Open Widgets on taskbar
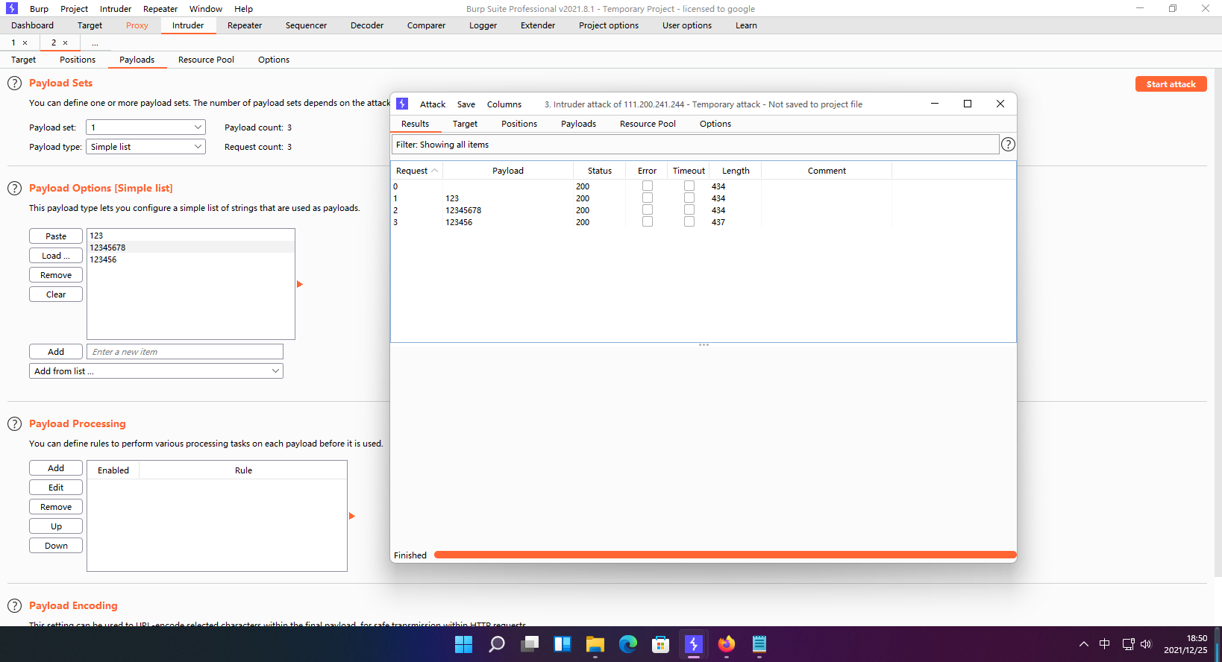The height and width of the screenshot is (662, 1222). point(563,644)
